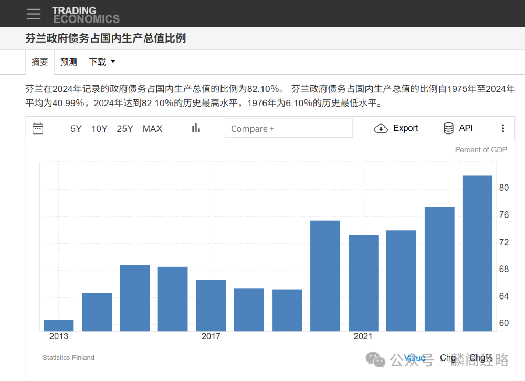Switch to the 预测 tab
The image size is (525, 381).
tap(68, 61)
